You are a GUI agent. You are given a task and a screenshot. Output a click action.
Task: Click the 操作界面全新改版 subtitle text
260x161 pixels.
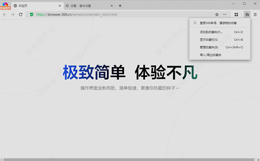130,88
